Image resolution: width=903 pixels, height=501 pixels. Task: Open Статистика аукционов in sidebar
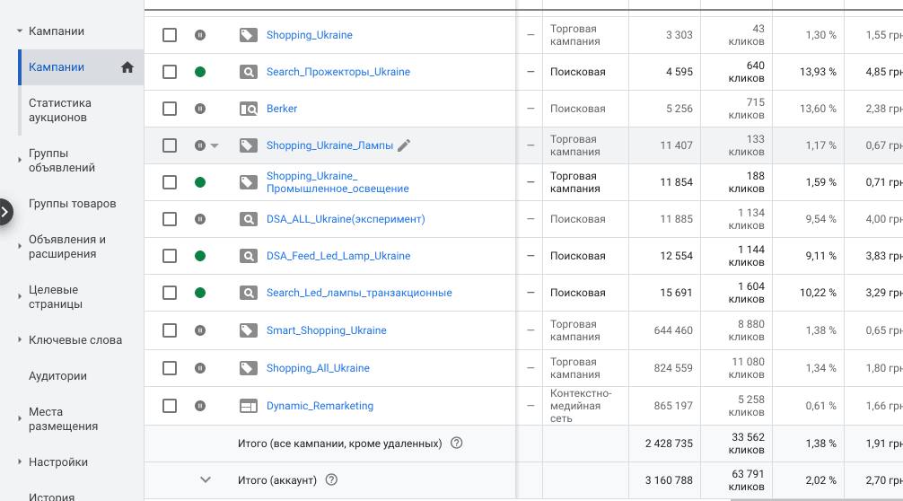60,110
